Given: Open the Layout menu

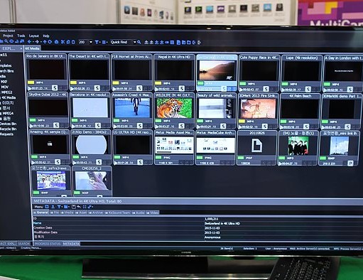Looking at the screenshot, I should click(34, 36).
